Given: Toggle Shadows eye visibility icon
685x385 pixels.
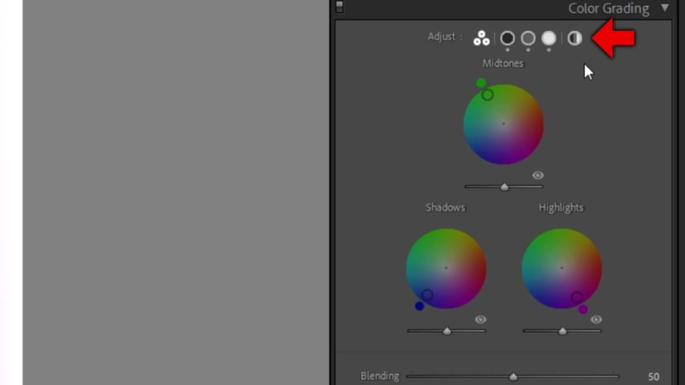Looking at the screenshot, I should pos(480,319).
